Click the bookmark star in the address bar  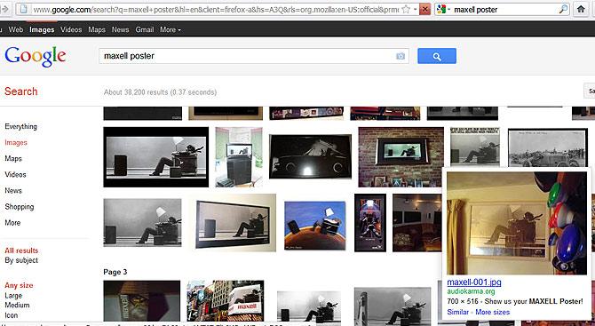tap(406, 9)
